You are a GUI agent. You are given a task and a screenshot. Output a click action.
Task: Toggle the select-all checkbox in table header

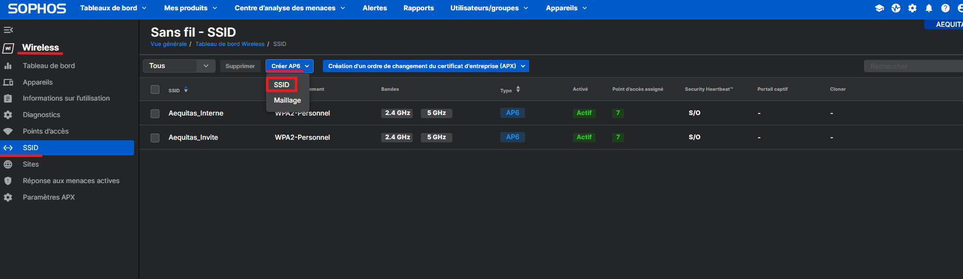click(x=155, y=90)
